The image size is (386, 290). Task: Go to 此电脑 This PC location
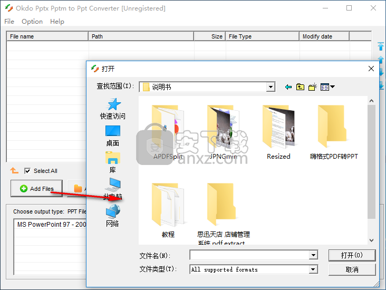[113, 189]
